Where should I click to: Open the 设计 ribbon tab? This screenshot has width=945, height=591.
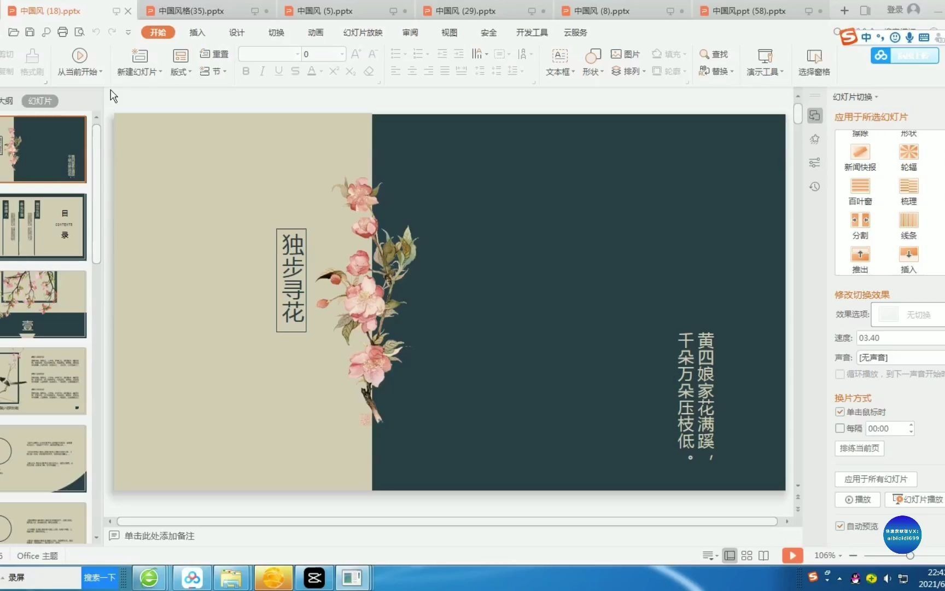[237, 32]
